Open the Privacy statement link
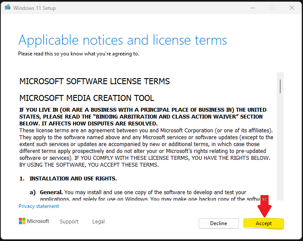 coord(39,206)
